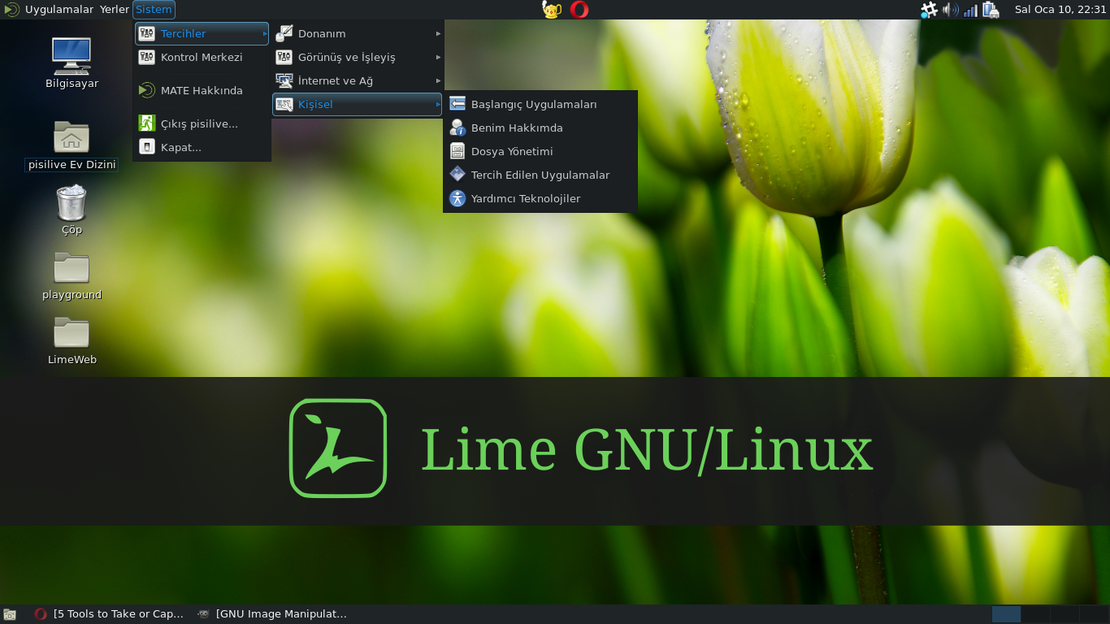Click Kapat... to shut down
Screen dimensions: 1110x624
202,147
